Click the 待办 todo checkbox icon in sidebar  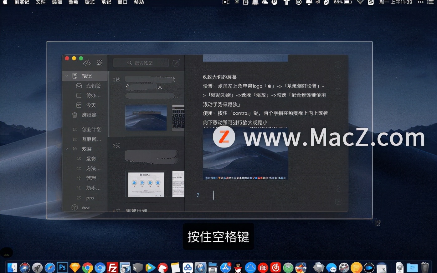pos(79,95)
